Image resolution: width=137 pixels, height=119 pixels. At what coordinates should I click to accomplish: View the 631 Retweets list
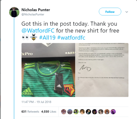pyautogui.click(x=30, y=112)
